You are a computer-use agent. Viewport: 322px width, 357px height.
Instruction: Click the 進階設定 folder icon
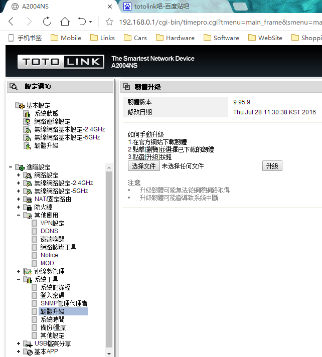click(x=20, y=167)
